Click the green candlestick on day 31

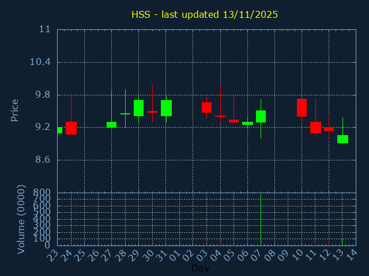(166, 108)
